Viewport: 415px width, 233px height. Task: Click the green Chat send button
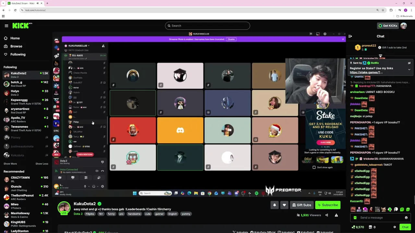pyautogui.click(x=405, y=227)
